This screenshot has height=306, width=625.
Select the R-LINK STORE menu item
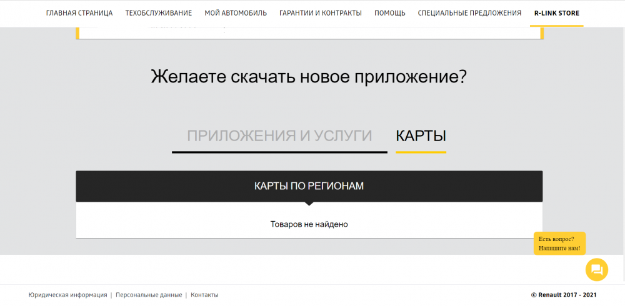[557, 13]
